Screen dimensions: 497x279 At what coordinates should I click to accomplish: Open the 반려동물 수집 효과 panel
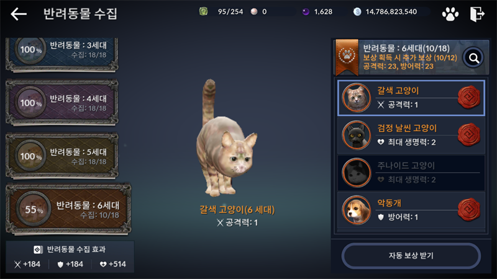click(70, 257)
